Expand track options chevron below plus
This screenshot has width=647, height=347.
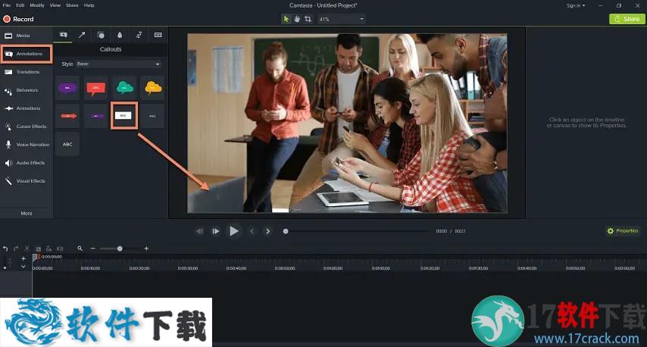(x=23, y=267)
